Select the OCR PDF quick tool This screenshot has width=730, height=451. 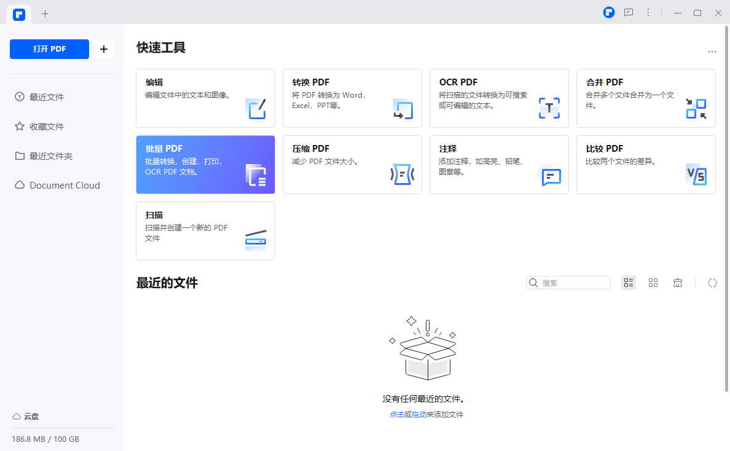point(499,98)
